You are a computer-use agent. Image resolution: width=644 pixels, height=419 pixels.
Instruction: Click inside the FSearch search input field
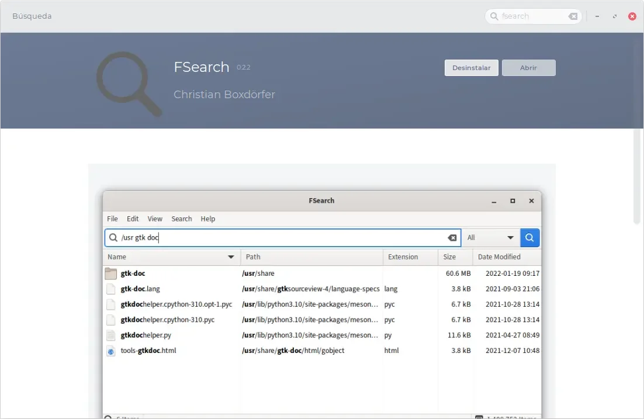(263, 237)
